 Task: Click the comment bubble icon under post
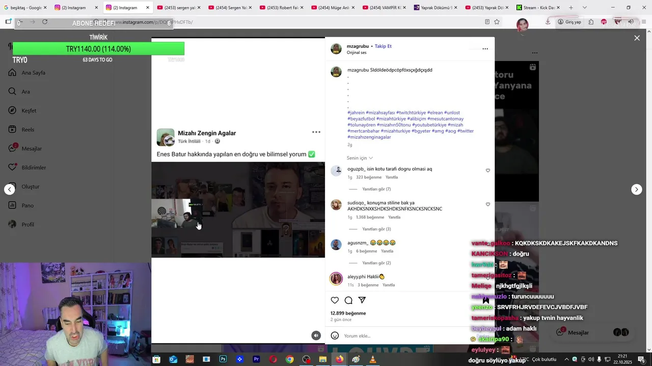click(348, 300)
